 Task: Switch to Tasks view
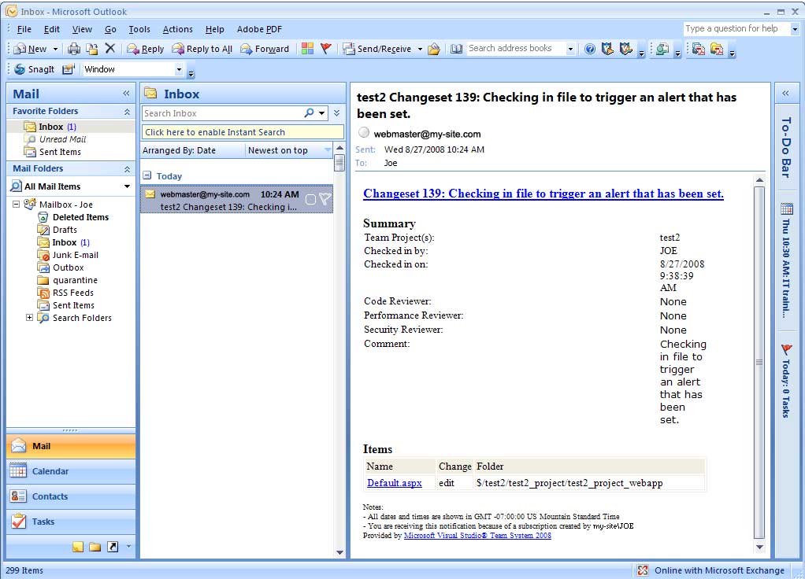point(71,522)
